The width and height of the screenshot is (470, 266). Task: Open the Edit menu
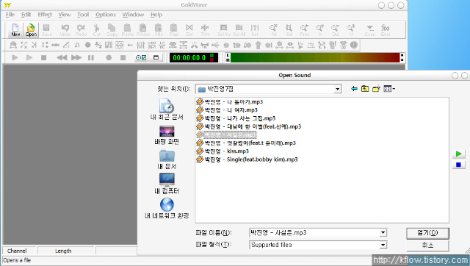(26, 15)
